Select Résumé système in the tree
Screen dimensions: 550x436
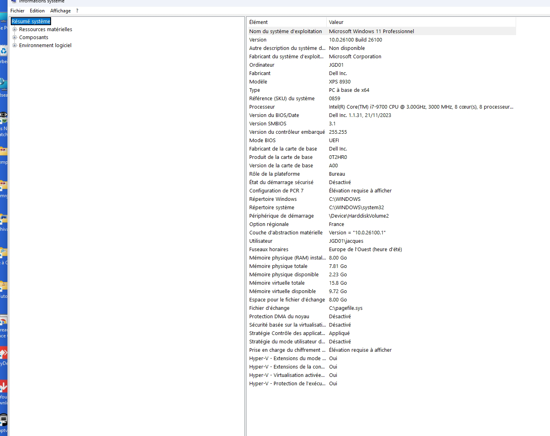31,22
